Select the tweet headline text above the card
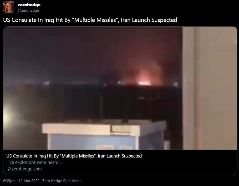 coord(90,20)
